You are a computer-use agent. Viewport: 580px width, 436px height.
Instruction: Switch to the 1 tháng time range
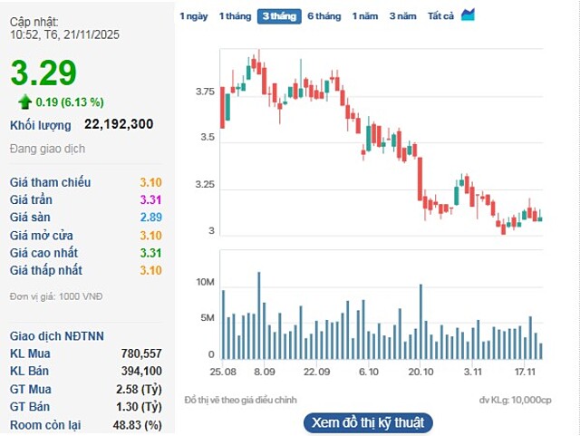pos(235,16)
